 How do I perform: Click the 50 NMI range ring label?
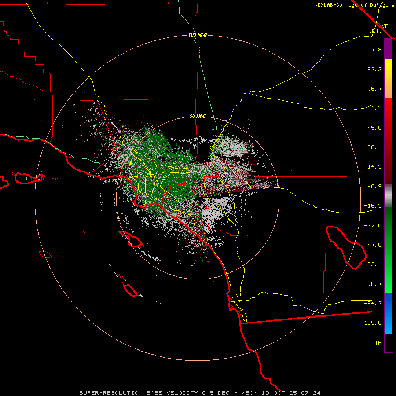(198, 117)
